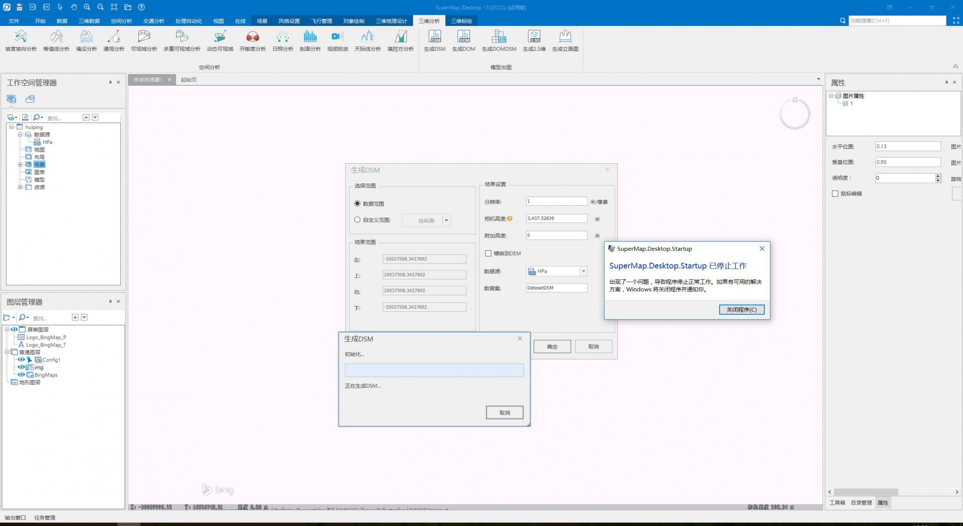This screenshot has height=526, width=963.
Task: Collapse the huiping workspace node
Action: click(x=11, y=127)
